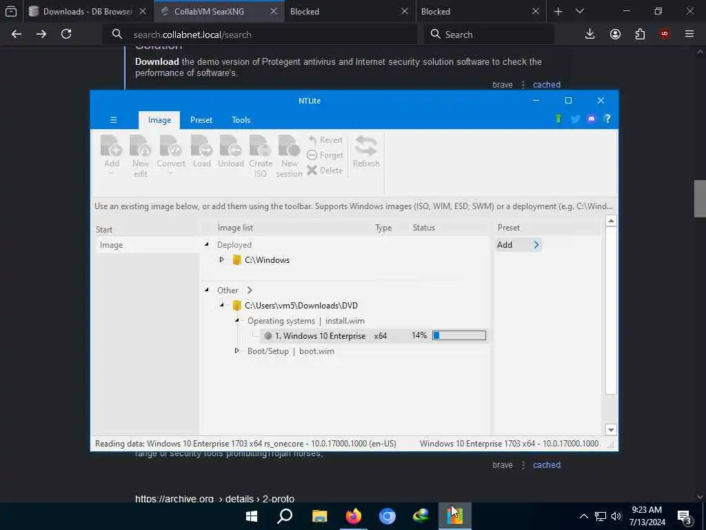Click the browser Search box
Image resolution: width=706 pixels, height=530 pixels.
point(489,35)
